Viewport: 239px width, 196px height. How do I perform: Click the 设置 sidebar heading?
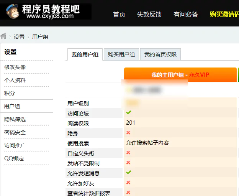[x=10, y=52]
